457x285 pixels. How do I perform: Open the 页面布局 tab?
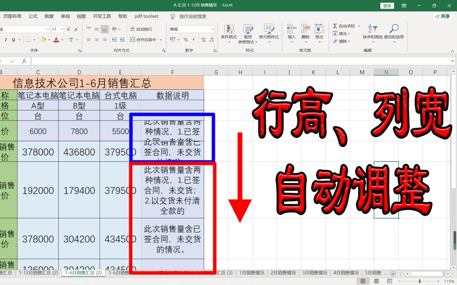(x=12, y=16)
